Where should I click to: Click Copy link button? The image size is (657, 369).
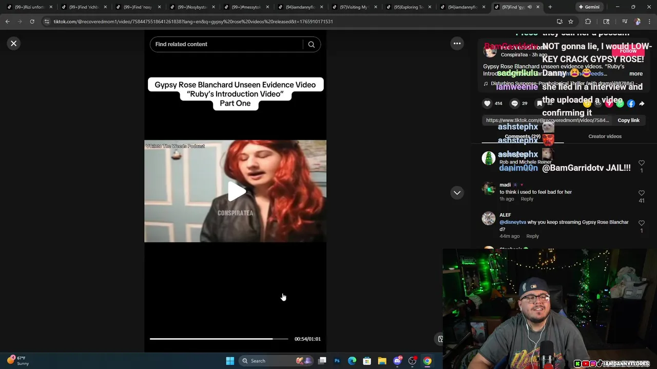tap(628, 120)
